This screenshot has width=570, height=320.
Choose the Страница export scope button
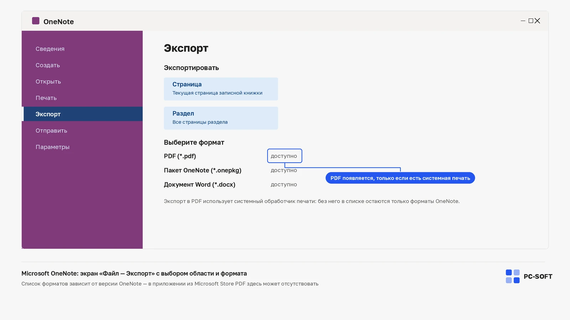coord(221,89)
